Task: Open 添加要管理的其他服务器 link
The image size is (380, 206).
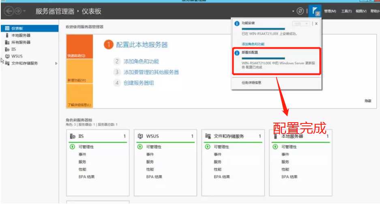Action: pos(151,72)
